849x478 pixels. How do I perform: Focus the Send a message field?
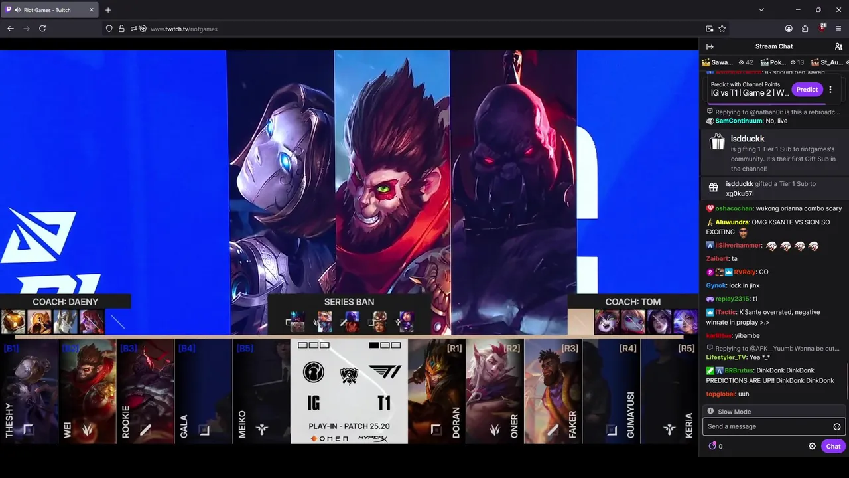coord(773,427)
